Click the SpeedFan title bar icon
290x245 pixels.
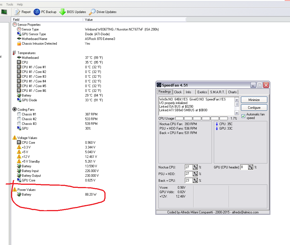coord(159,85)
